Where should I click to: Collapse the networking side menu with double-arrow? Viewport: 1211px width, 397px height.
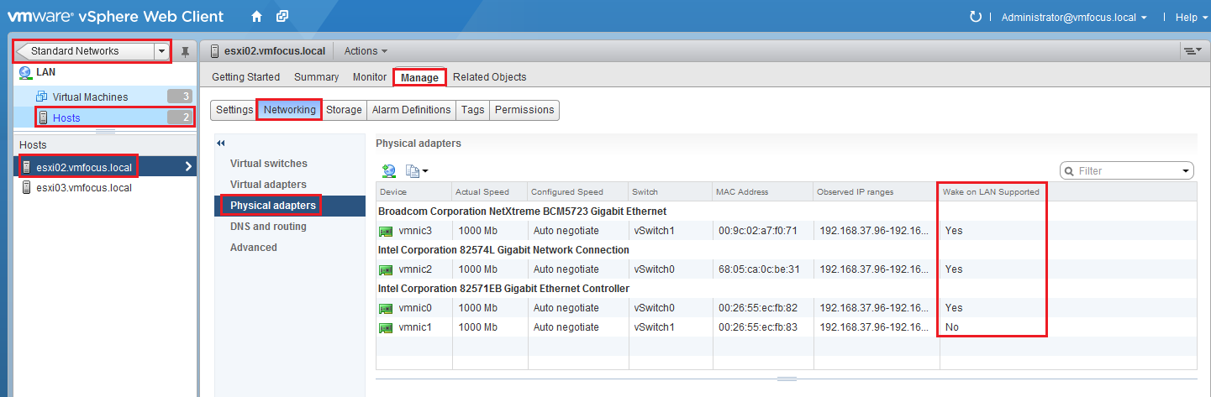[x=221, y=144]
